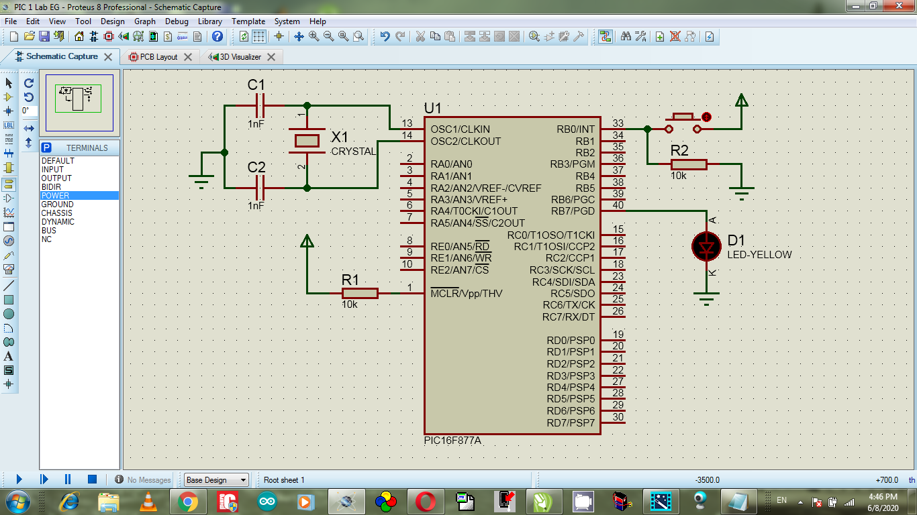Image resolution: width=917 pixels, height=515 pixels.
Task: Open the ISIS schematic capture toolbar icon
Action: [x=94, y=36]
